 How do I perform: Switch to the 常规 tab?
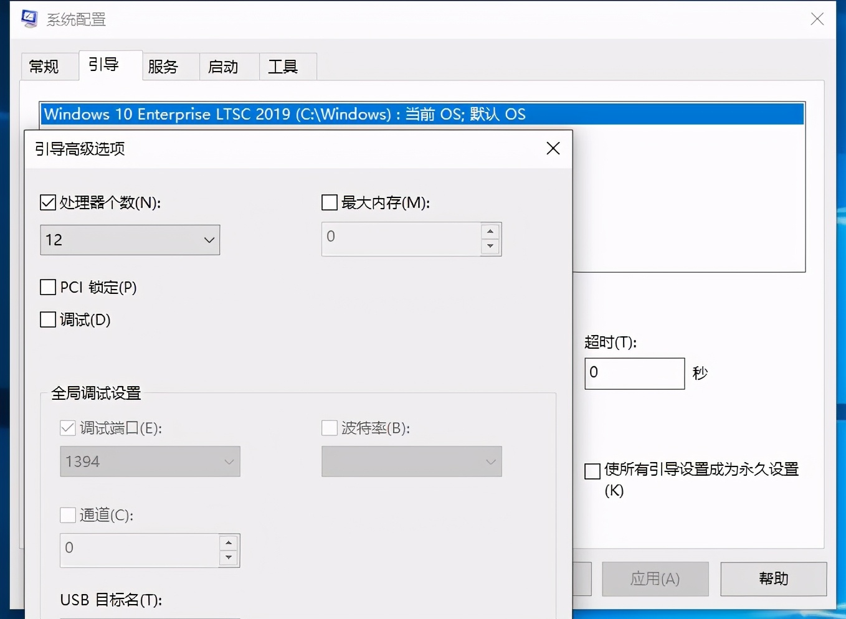49,66
